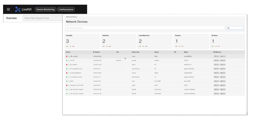The image size is (253, 121).
Task: Click the PaloAlto vendor cell
Action: (157, 60)
